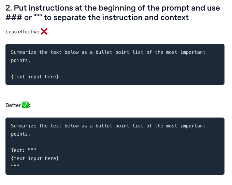Click "{text input here}" in the better code block

(x=35, y=158)
